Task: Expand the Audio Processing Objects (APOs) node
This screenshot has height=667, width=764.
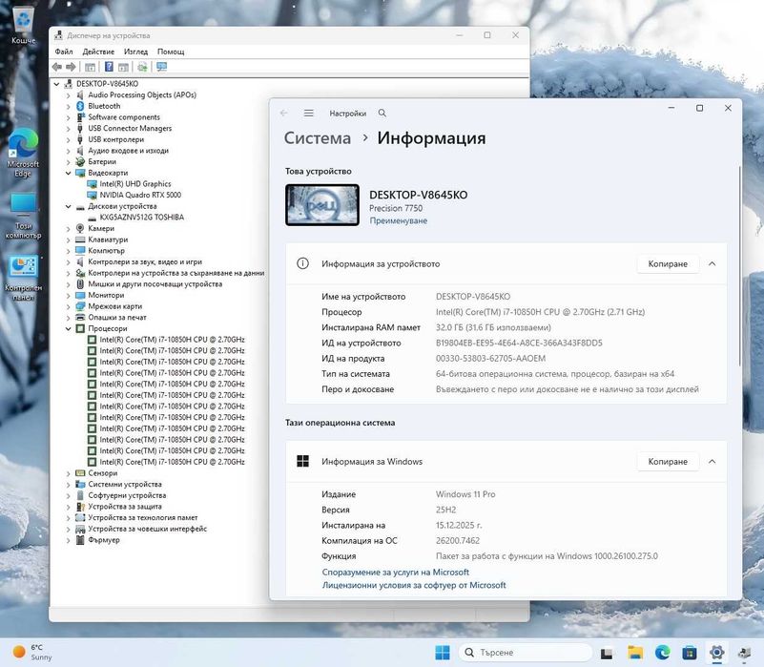Action: pos(69,95)
